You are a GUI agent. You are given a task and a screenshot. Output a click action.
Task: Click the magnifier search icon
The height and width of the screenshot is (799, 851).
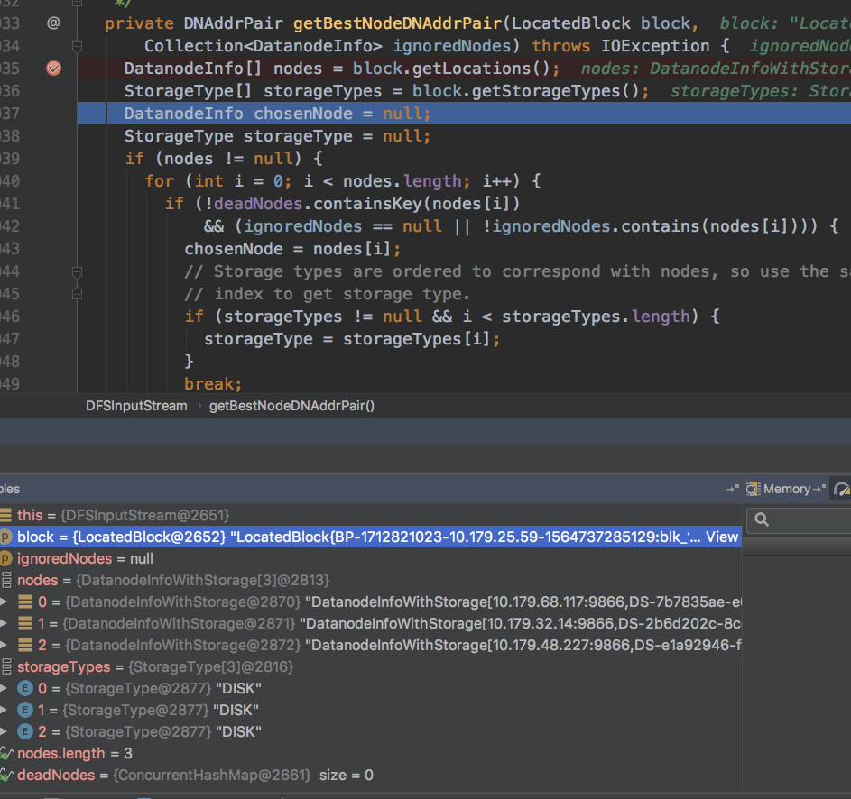tap(762, 519)
